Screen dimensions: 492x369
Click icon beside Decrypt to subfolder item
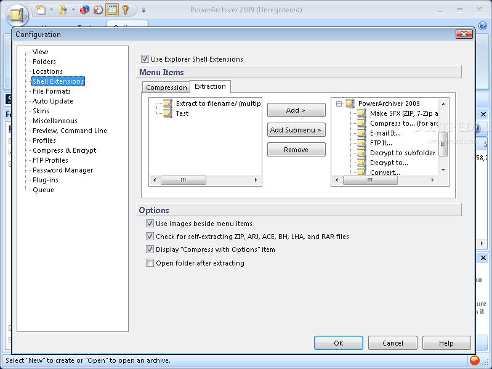tap(362, 153)
